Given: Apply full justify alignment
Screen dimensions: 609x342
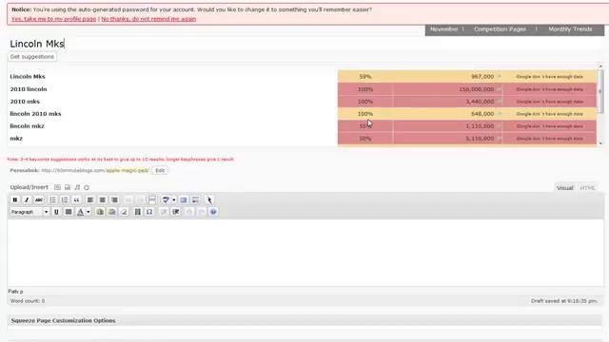Looking at the screenshot, I should [x=69, y=212].
